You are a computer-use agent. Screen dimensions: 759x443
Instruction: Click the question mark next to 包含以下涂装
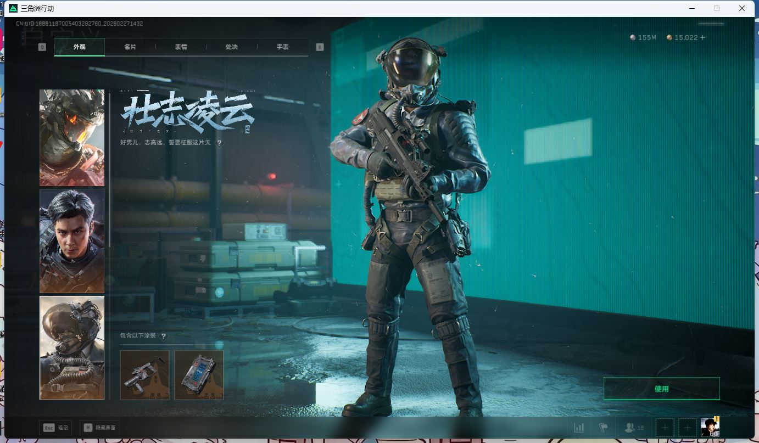pos(163,336)
